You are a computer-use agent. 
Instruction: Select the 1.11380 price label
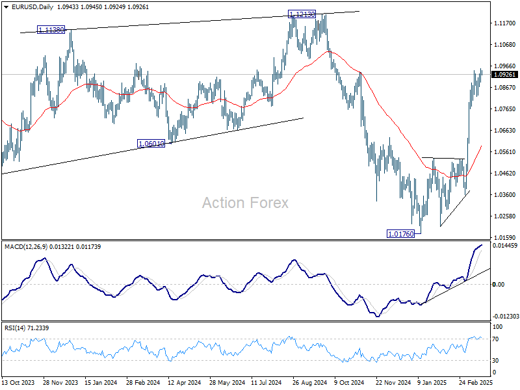pyautogui.click(x=51, y=30)
